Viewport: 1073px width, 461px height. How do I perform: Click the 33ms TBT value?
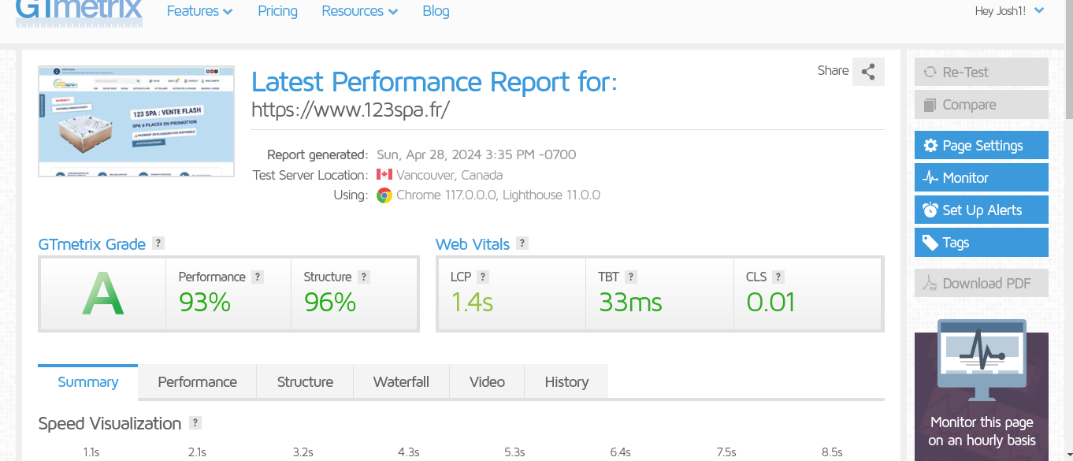click(630, 303)
